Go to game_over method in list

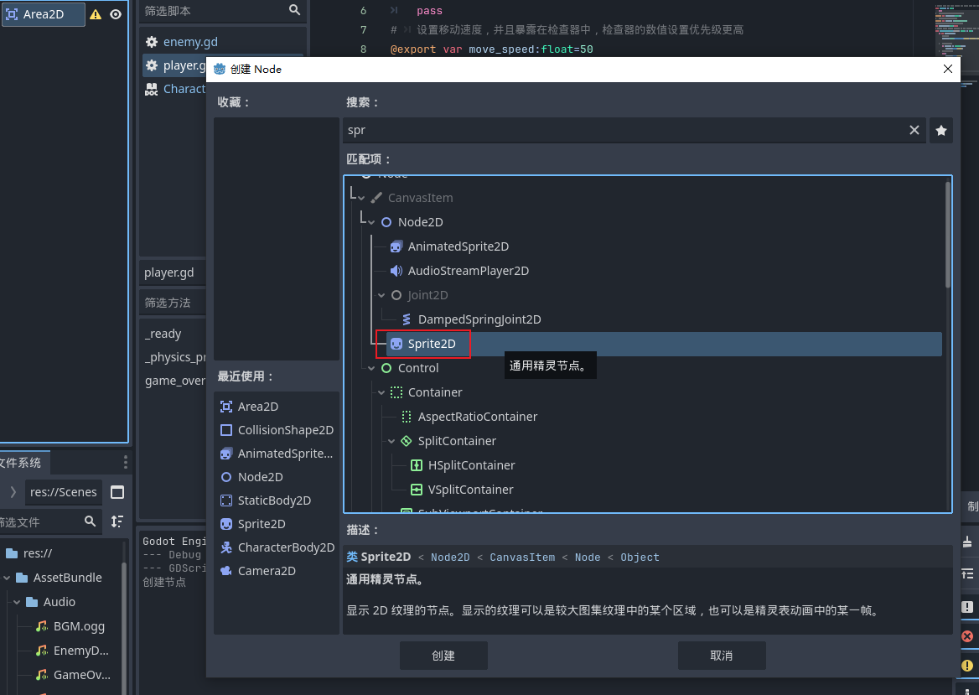pyautogui.click(x=175, y=381)
